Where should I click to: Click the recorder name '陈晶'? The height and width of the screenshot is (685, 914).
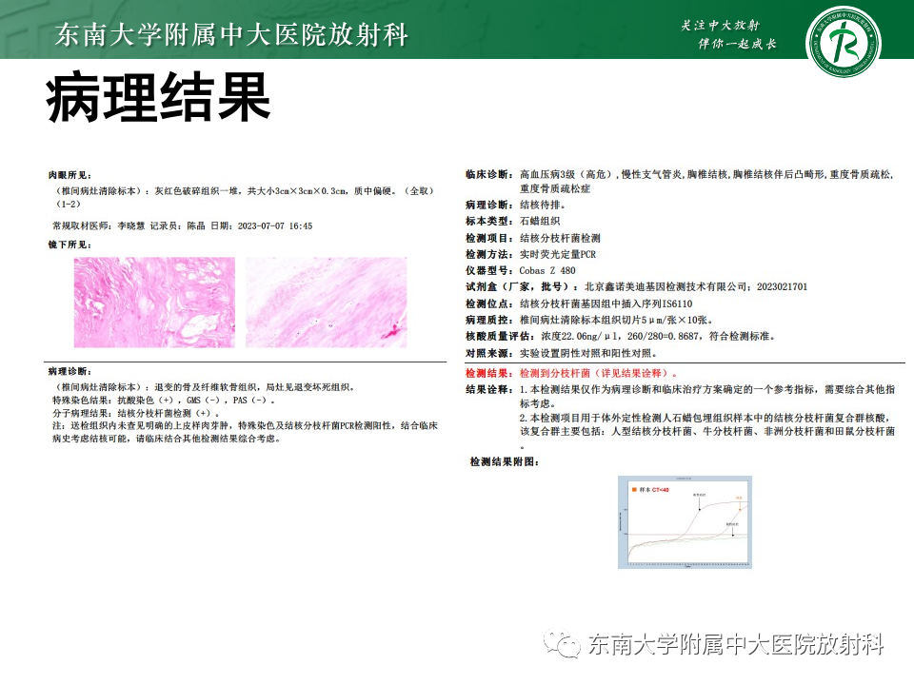point(196,225)
